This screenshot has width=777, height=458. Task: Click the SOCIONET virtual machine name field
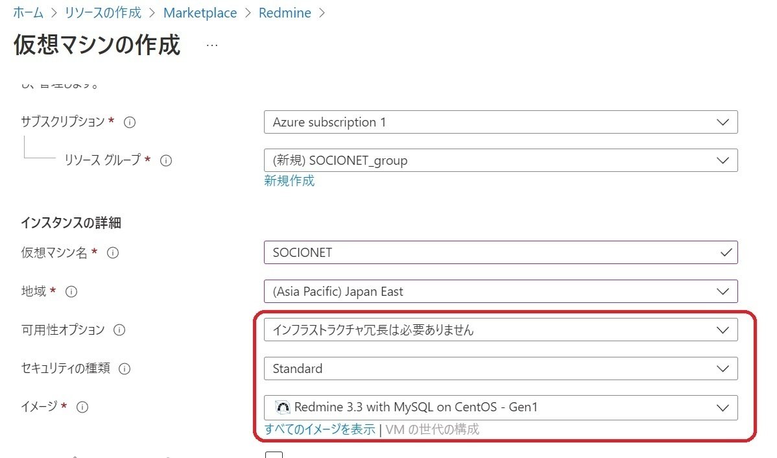[493, 252]
